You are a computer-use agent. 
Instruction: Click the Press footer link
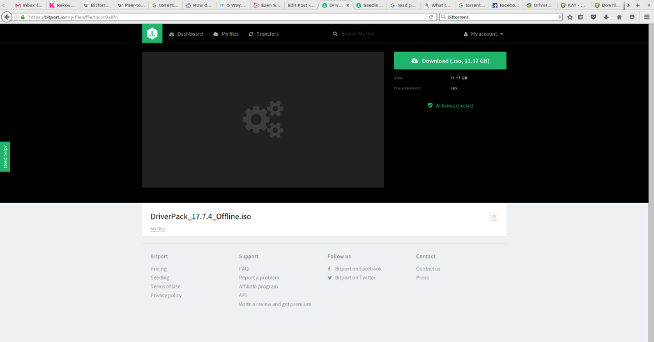coord(422,278)
